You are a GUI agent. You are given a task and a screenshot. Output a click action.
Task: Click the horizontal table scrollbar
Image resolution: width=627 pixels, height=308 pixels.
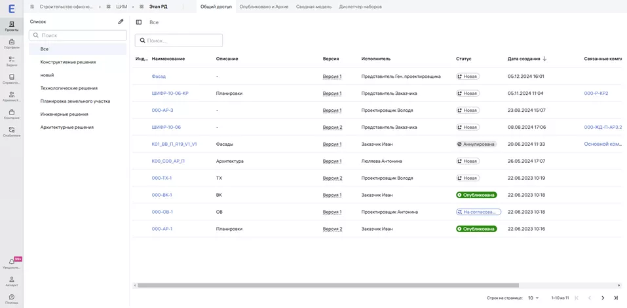328,285
